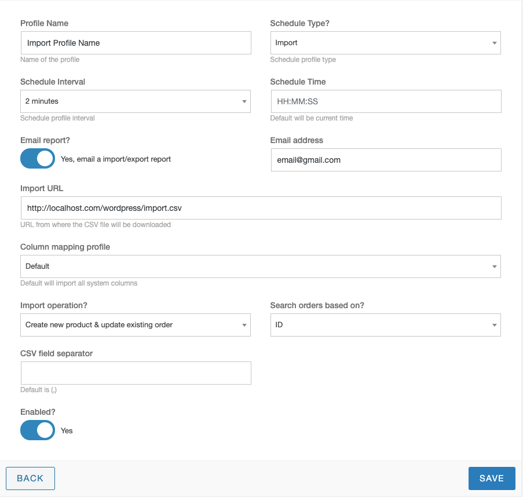
Task: Click the 'Email report?' field label
Action: coord(45,140)
